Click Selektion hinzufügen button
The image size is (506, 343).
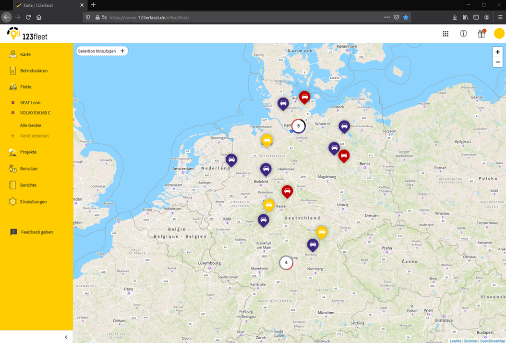(x=101, y=51)
